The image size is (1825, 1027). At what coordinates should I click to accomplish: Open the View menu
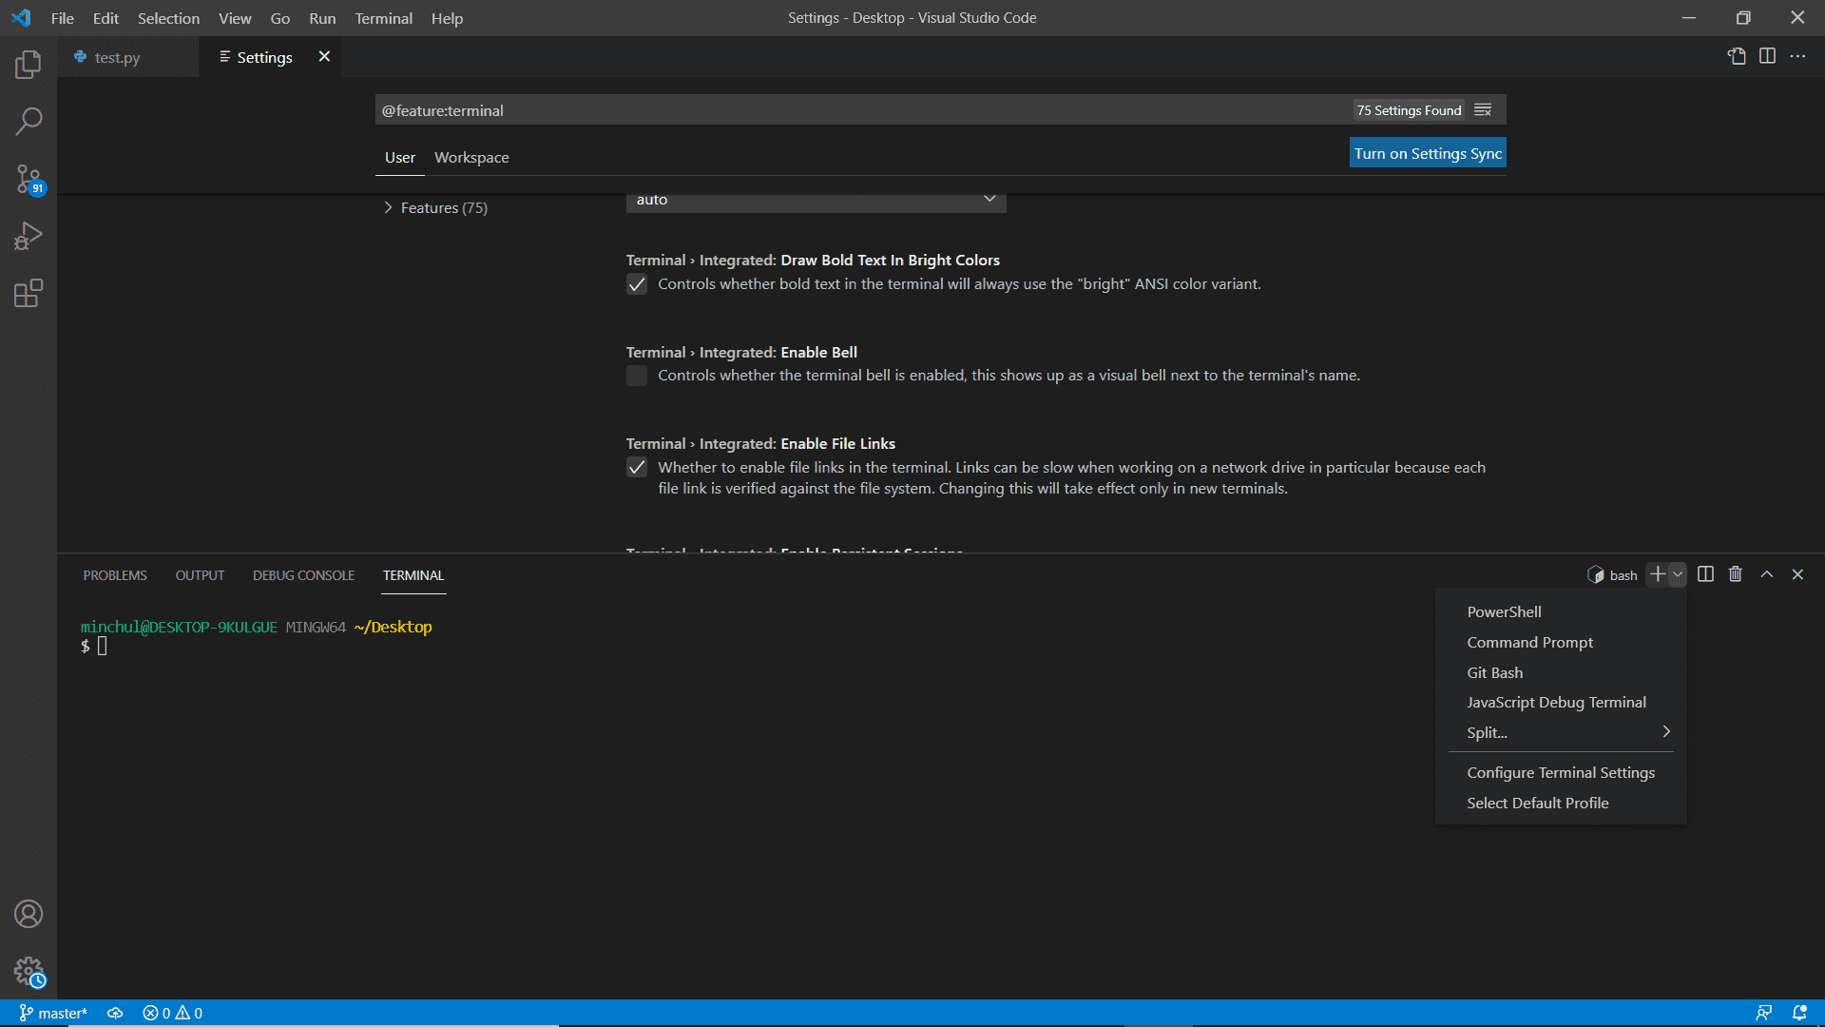click(x=235, y=18)
